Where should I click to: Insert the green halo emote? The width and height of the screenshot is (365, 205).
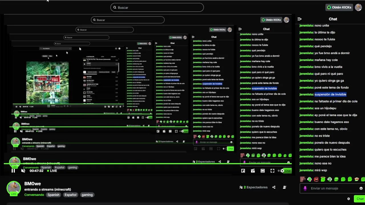[x=323, y=179]
